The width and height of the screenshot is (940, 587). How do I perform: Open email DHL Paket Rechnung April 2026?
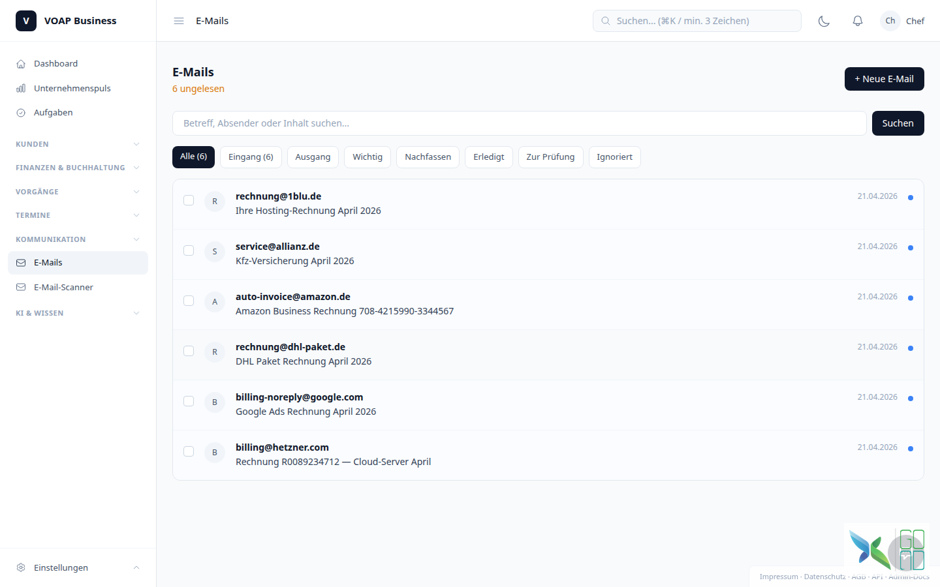pos(548,355)
